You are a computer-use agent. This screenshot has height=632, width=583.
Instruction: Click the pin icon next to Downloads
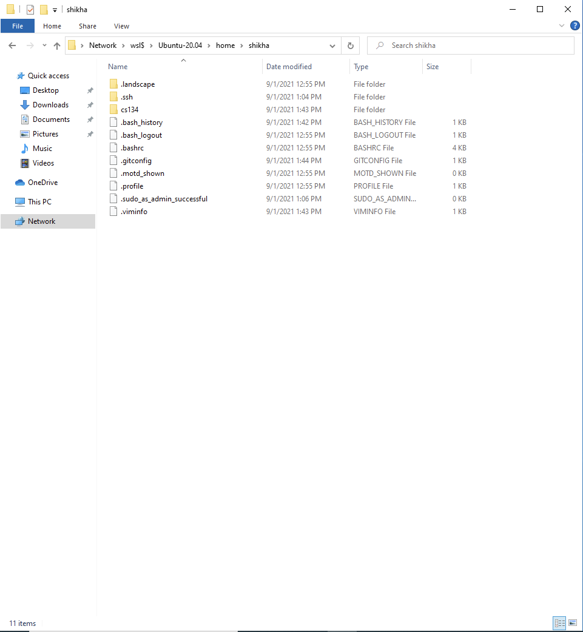(90, 105)
